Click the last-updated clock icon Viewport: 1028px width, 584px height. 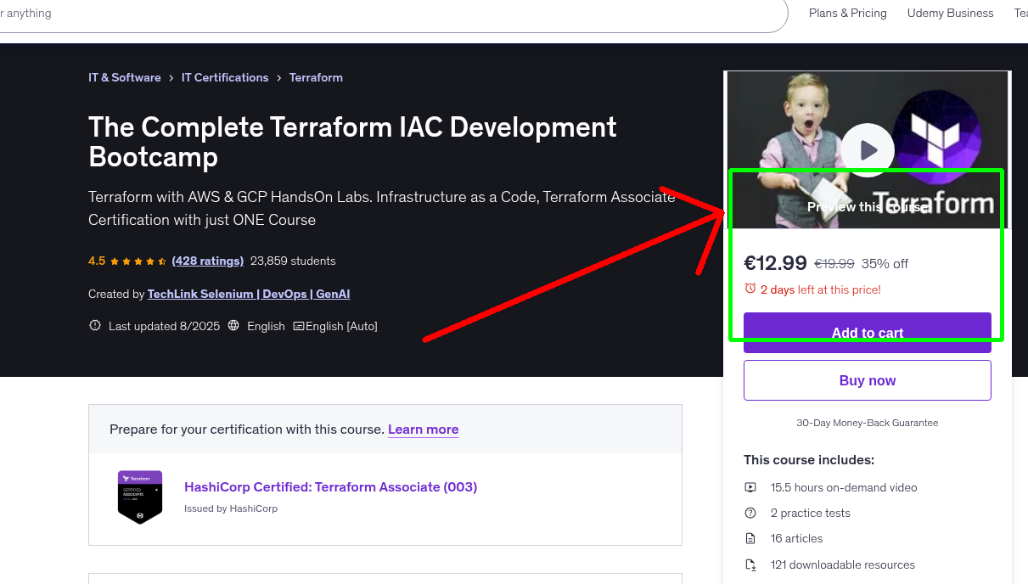click(94, 325)
